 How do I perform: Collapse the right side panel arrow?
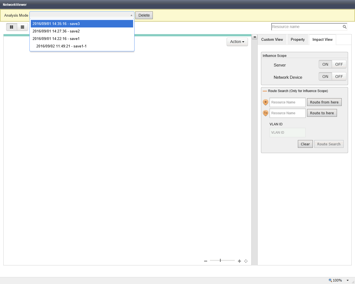[255, 37]
